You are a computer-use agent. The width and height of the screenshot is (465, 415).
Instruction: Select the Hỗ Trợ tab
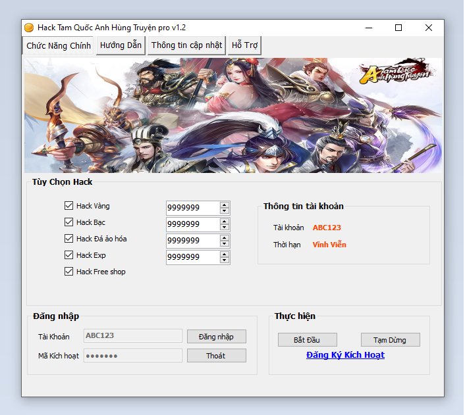point(244,45)
